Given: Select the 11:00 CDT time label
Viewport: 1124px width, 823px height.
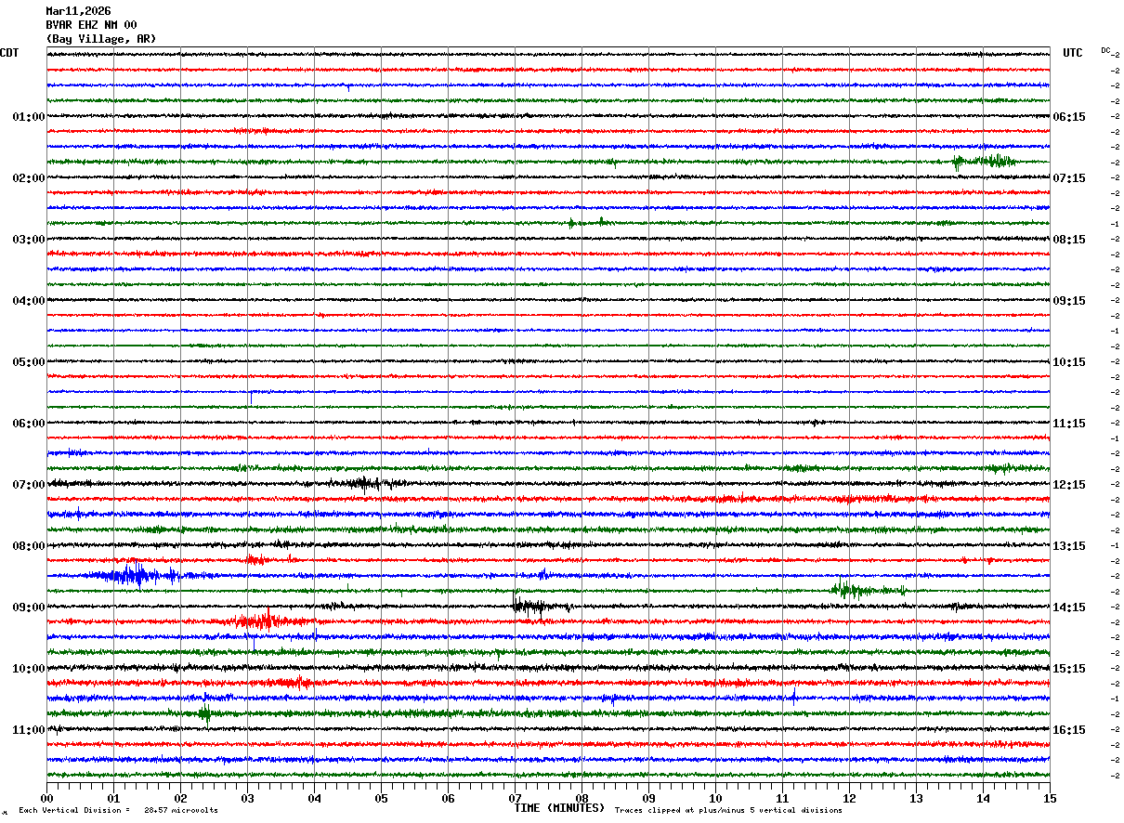Looking at the screenshot, I should 28,730.
